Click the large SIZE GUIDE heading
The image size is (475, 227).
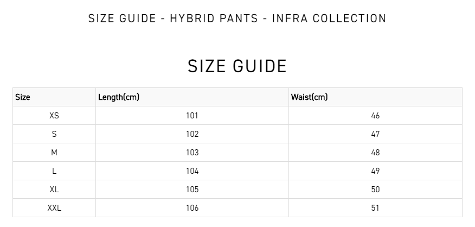(237, 66)
